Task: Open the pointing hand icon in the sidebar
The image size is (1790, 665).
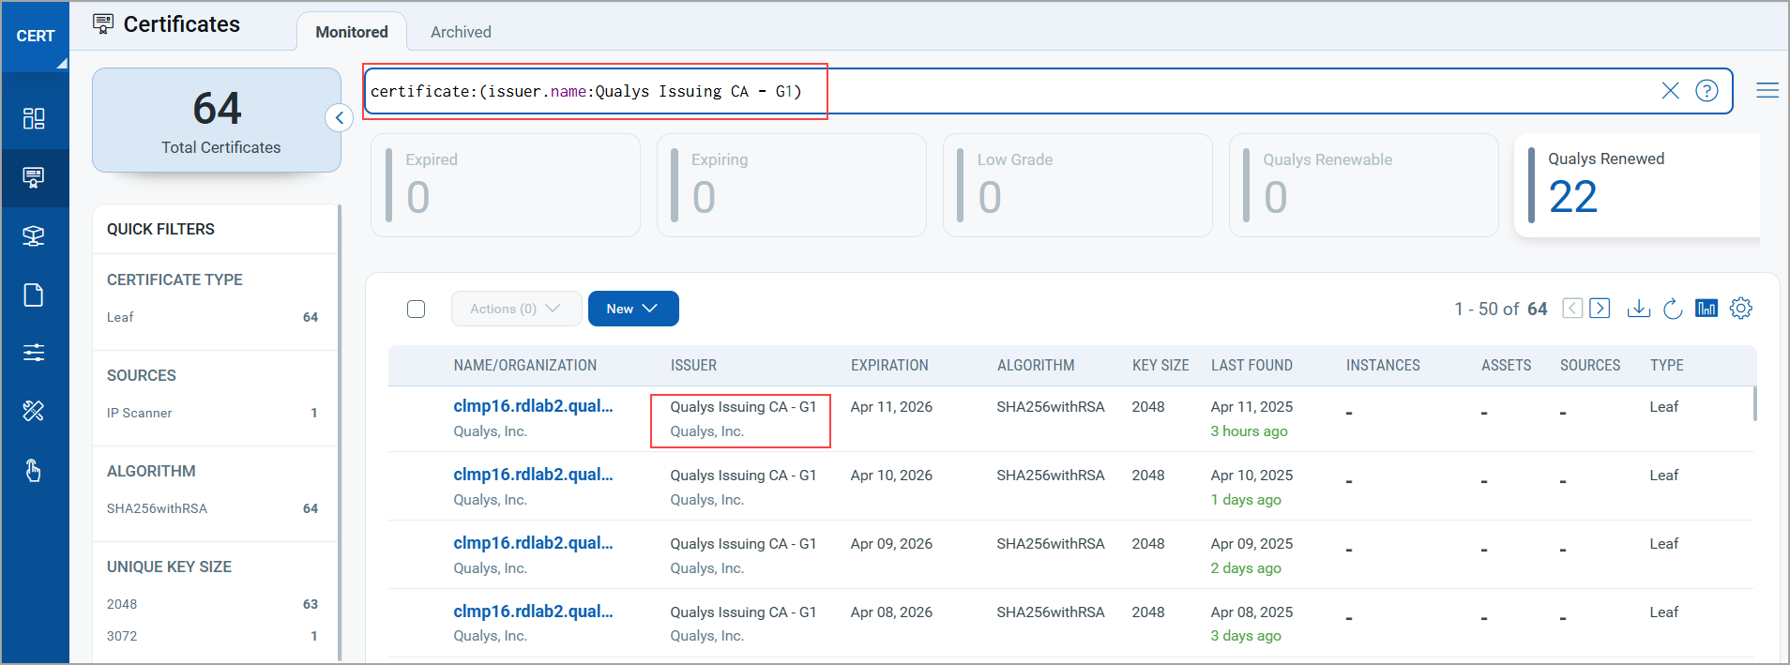Action: coord(34,470)
